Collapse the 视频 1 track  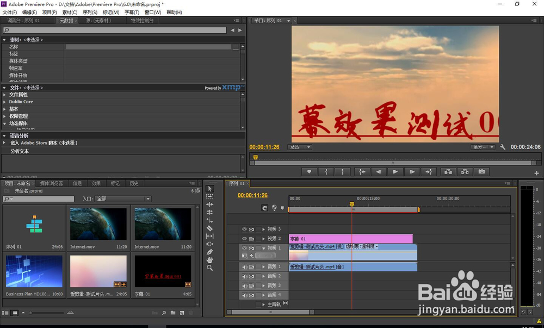click(x=263, y=248)
